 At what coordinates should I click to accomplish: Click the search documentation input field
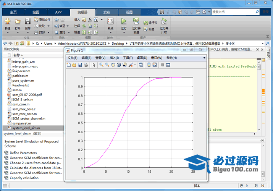pos(233,12)
